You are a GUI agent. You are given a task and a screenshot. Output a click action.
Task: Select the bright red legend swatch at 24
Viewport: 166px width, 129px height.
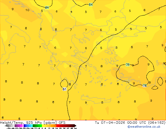pyautogui.click(x=57, y=126)
